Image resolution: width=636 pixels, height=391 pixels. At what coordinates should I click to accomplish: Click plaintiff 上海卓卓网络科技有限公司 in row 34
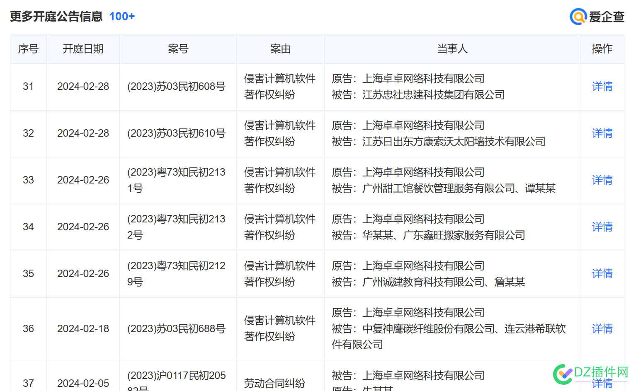click(423, 219)
